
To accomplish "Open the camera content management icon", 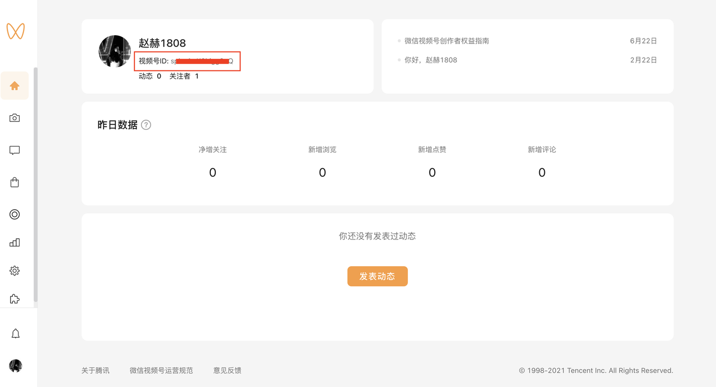I will tap(15, 118).
